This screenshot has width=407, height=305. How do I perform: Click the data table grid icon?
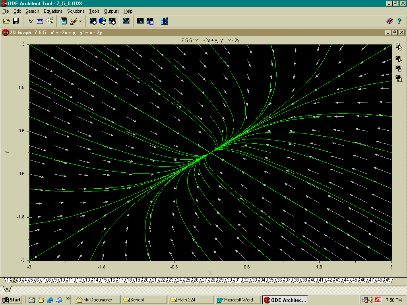click(40, 21)
